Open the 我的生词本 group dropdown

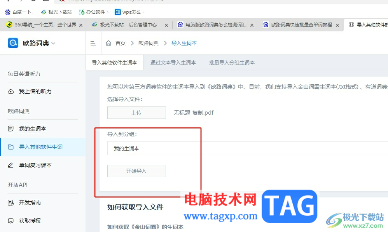tap(247, 148)
